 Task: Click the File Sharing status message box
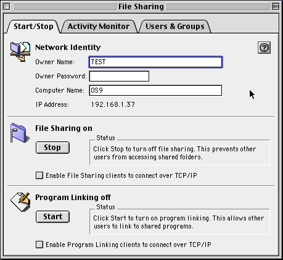click(x=179, y=153)
